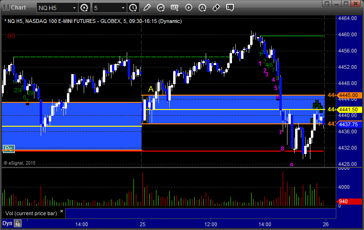Click the blue 4437.75 current price label
Screen dimensions: 364x230
349,124
